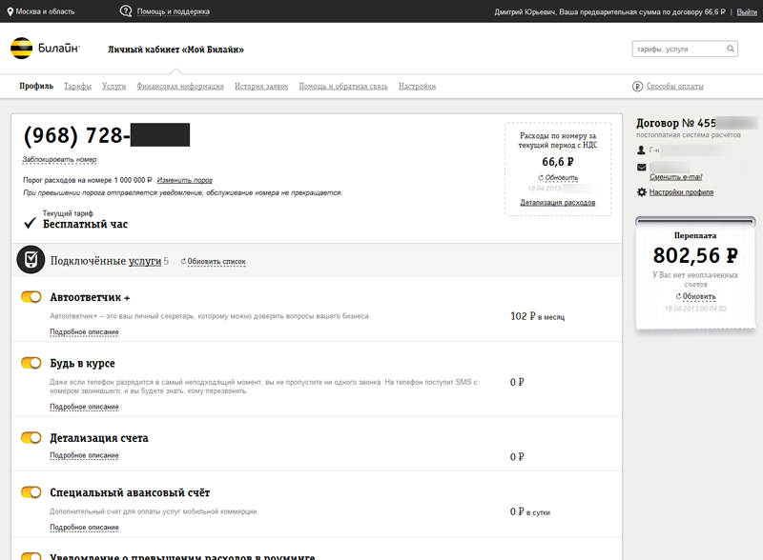The image size is (763, 560).
Task: Expand Подробное описание for Детализация счета
Action: coord(84,455)
